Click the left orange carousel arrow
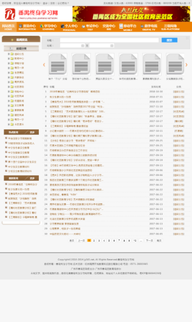 pos(44,65)
